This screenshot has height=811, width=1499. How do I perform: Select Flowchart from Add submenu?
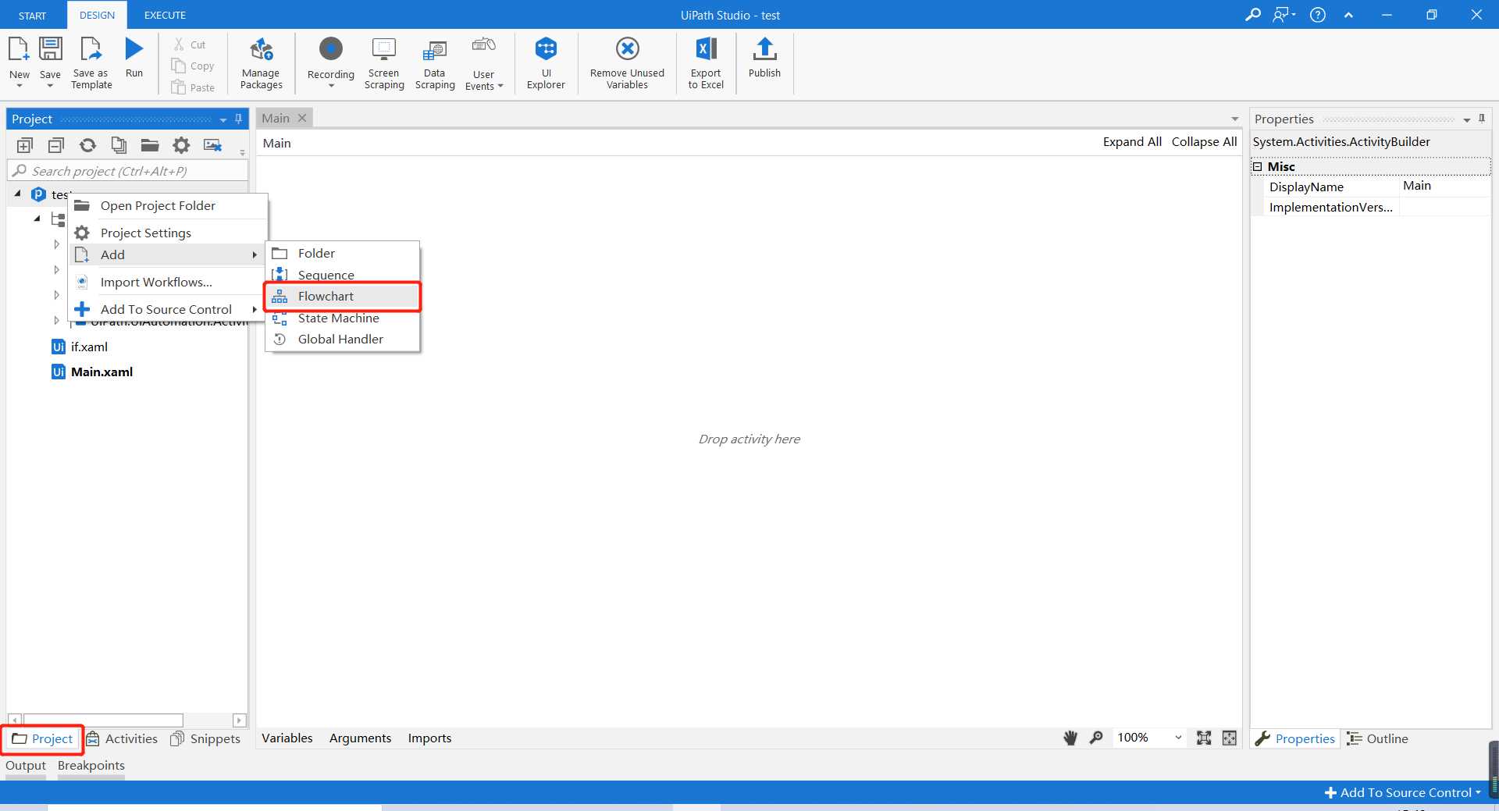pyautogui.click(x=343, y=297)
